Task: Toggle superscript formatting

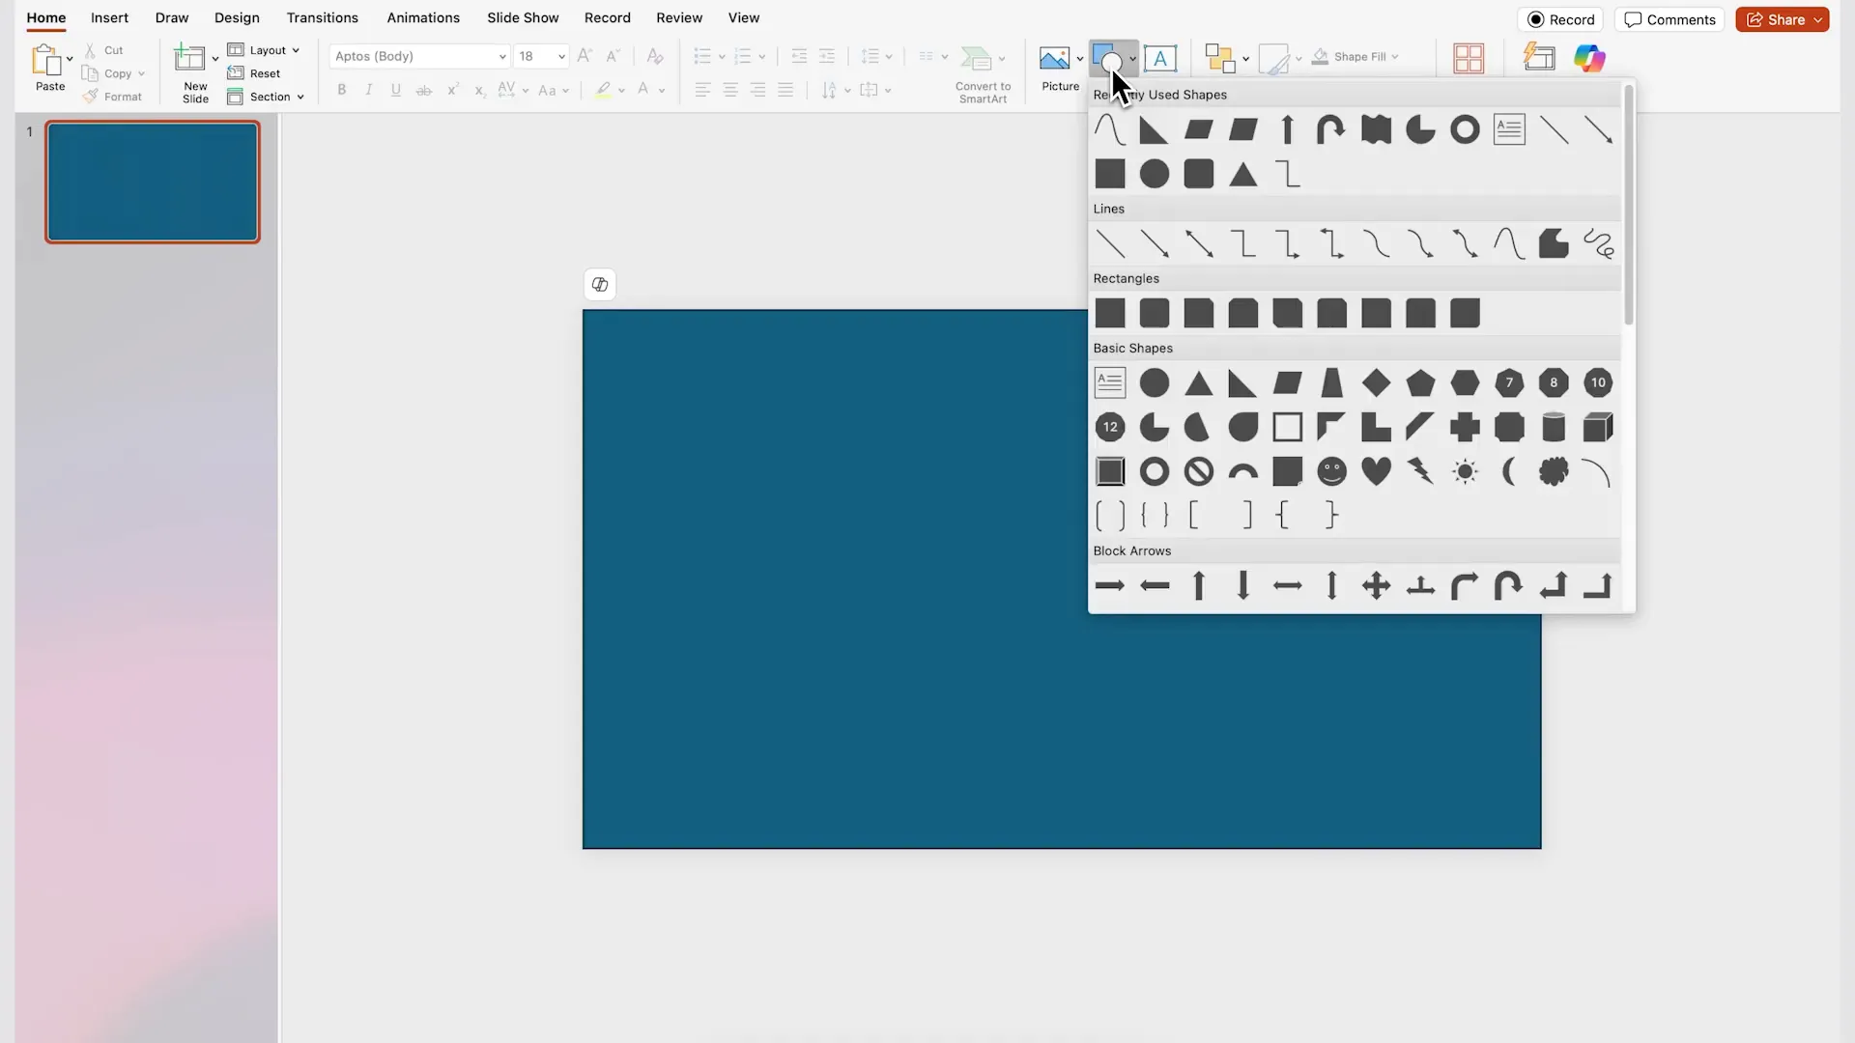Action: 451,90
